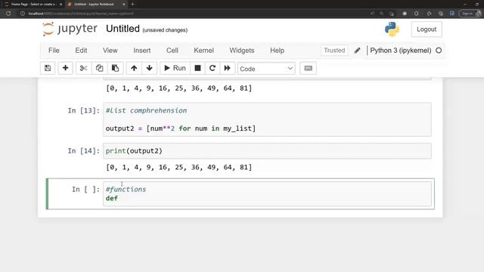
Task: Open the Kernel menu
Action: tap(203, 51)
